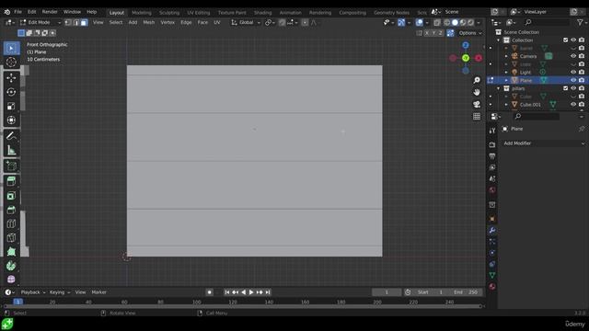Select the Inset Faces tool

[x=11, y=196]
